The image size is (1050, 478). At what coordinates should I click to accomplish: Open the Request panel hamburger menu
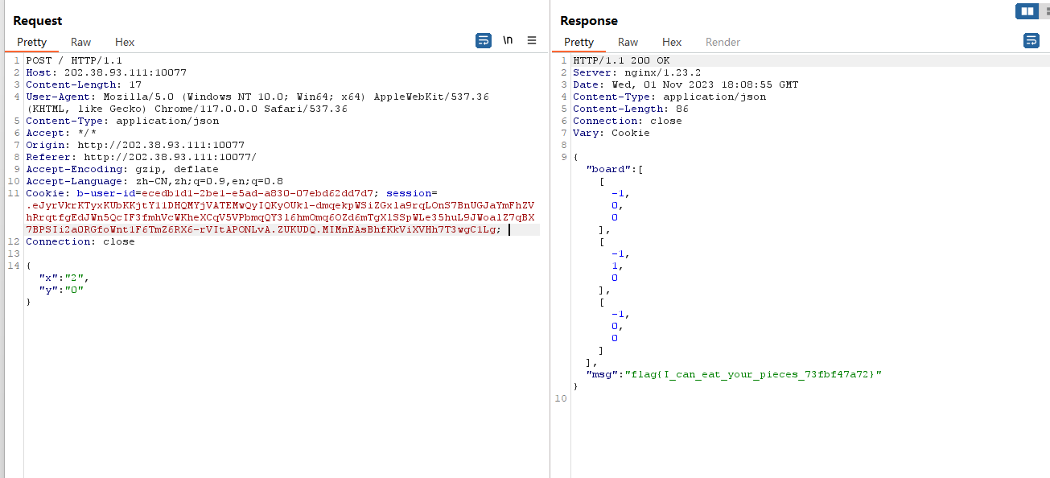coord(532,40)
